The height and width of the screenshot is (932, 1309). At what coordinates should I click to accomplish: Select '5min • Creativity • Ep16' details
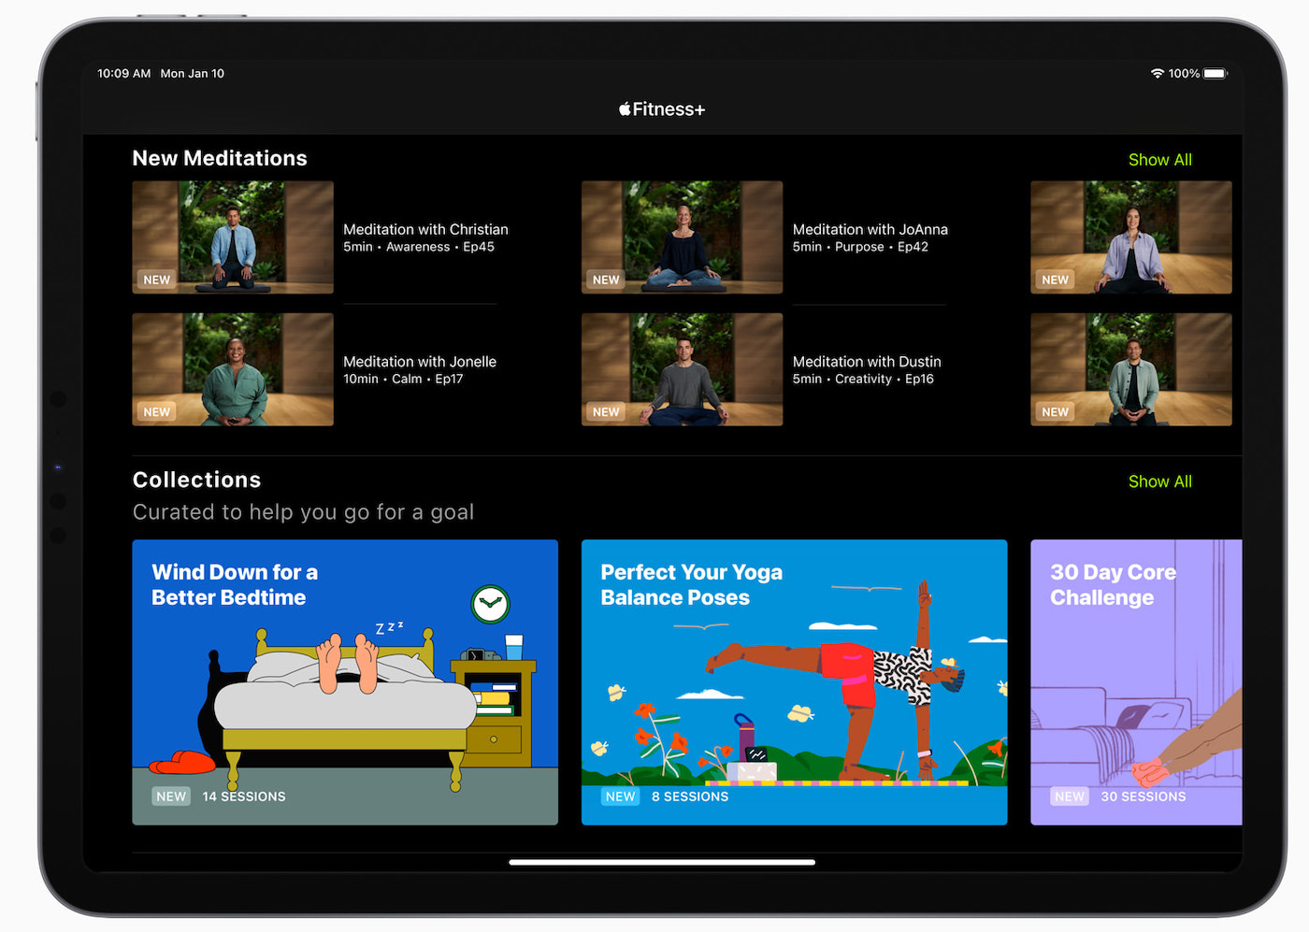pyautogui.click(x=863, y=379)
